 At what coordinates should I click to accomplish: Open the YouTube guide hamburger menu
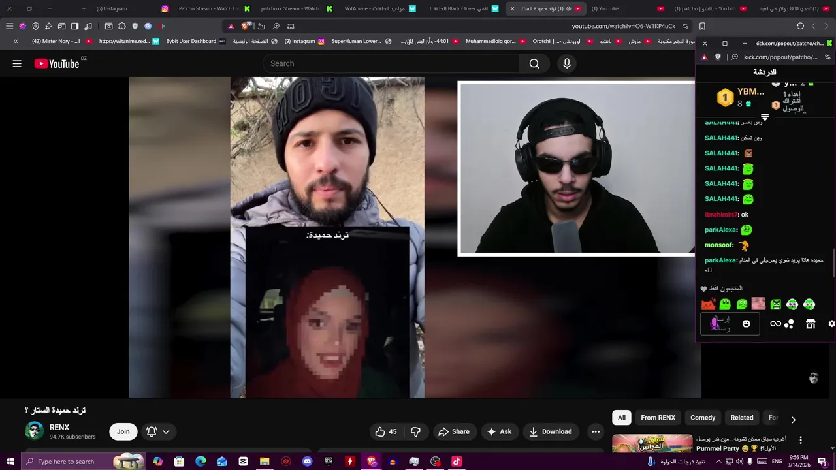click(x=17, y=63)
